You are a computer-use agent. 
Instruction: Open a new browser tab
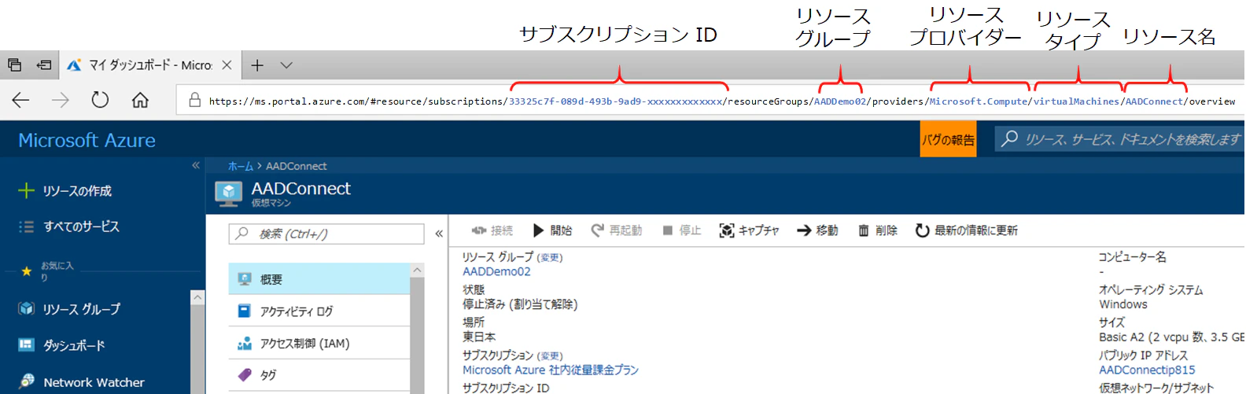point(257,65)
